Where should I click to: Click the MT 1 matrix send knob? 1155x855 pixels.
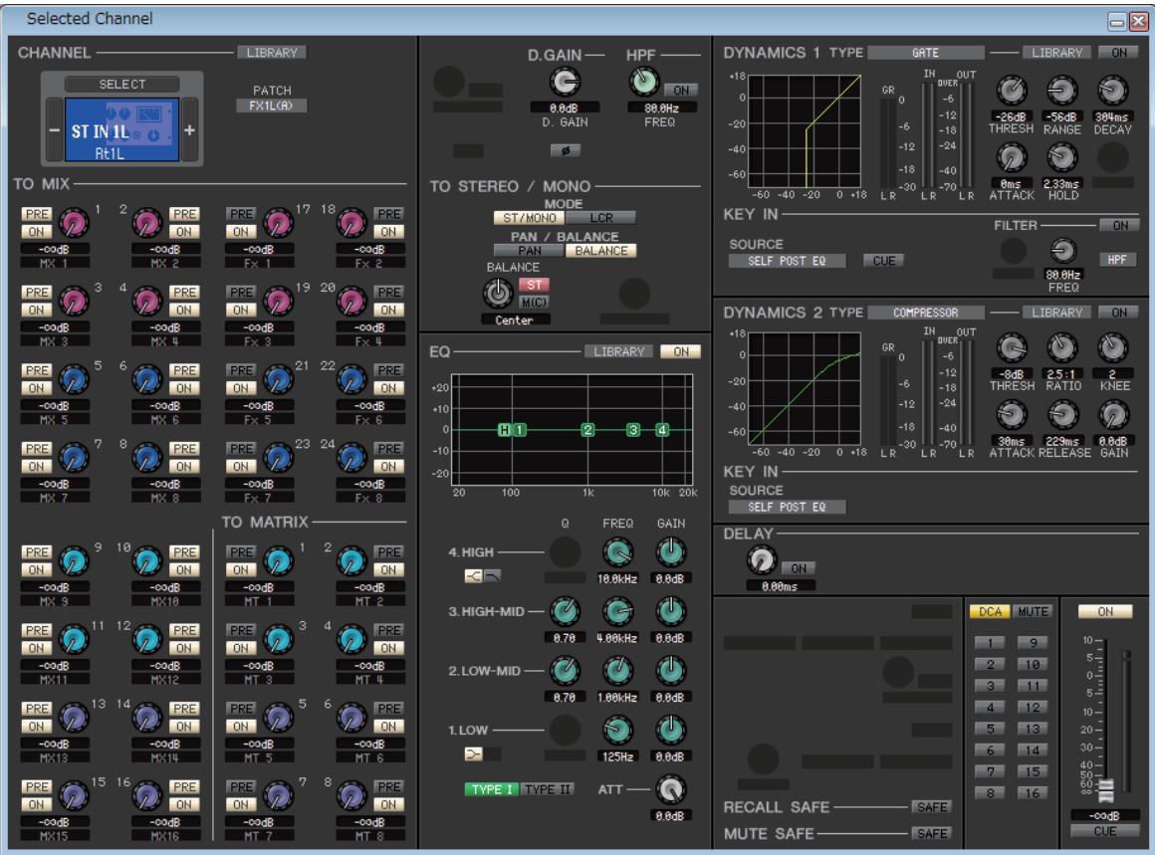(278, 560)
